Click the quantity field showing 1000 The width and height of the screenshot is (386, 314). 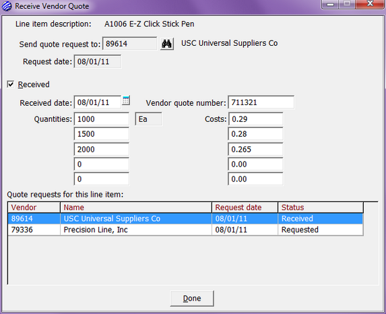click(102, 119)
